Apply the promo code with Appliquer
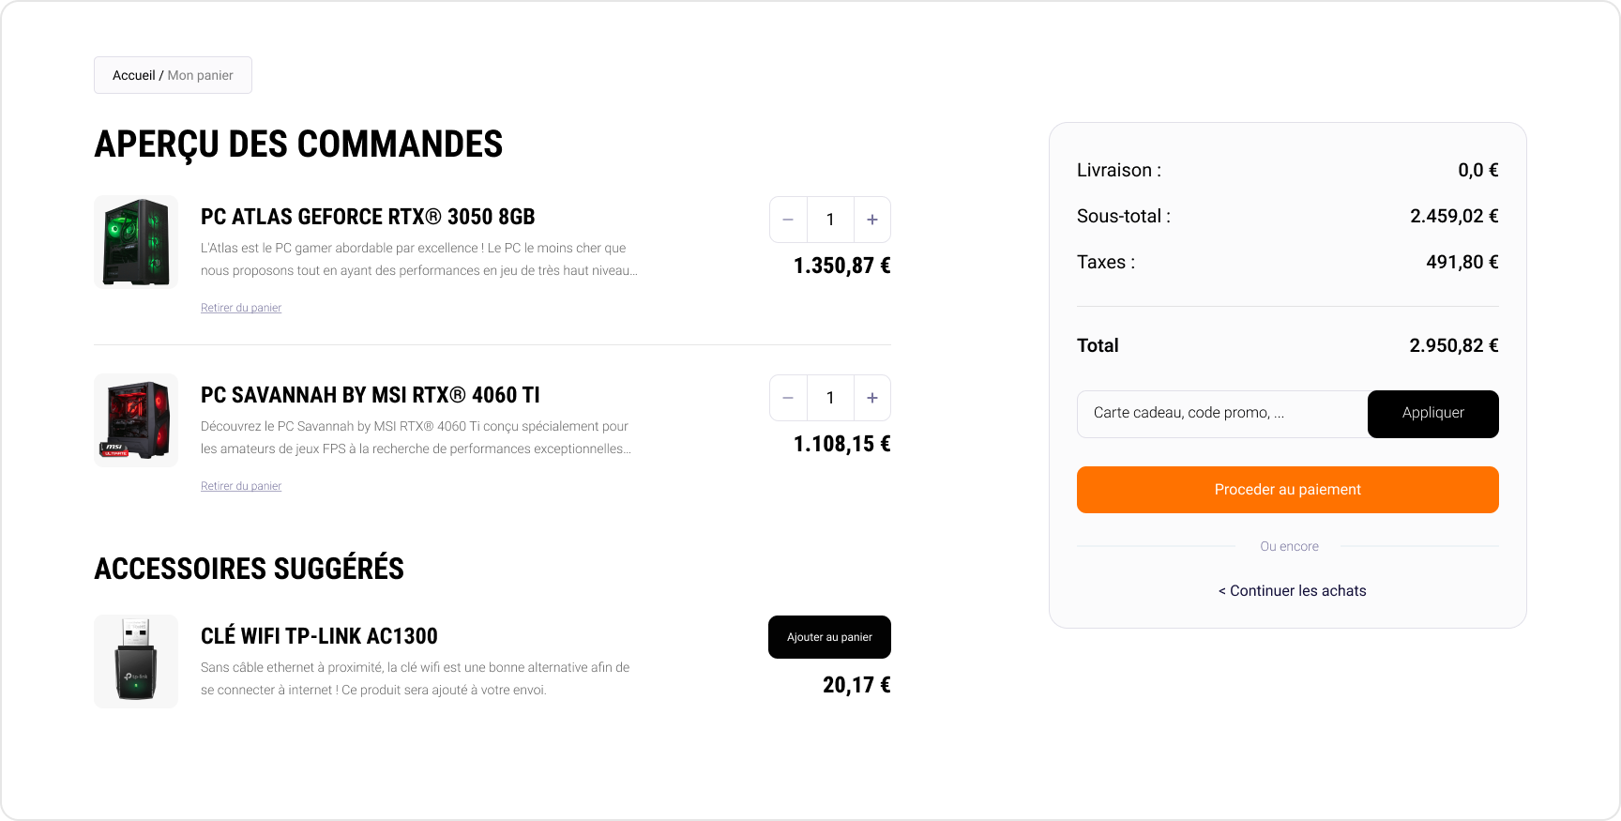 pyautogui.click(x=1432, y=414)
